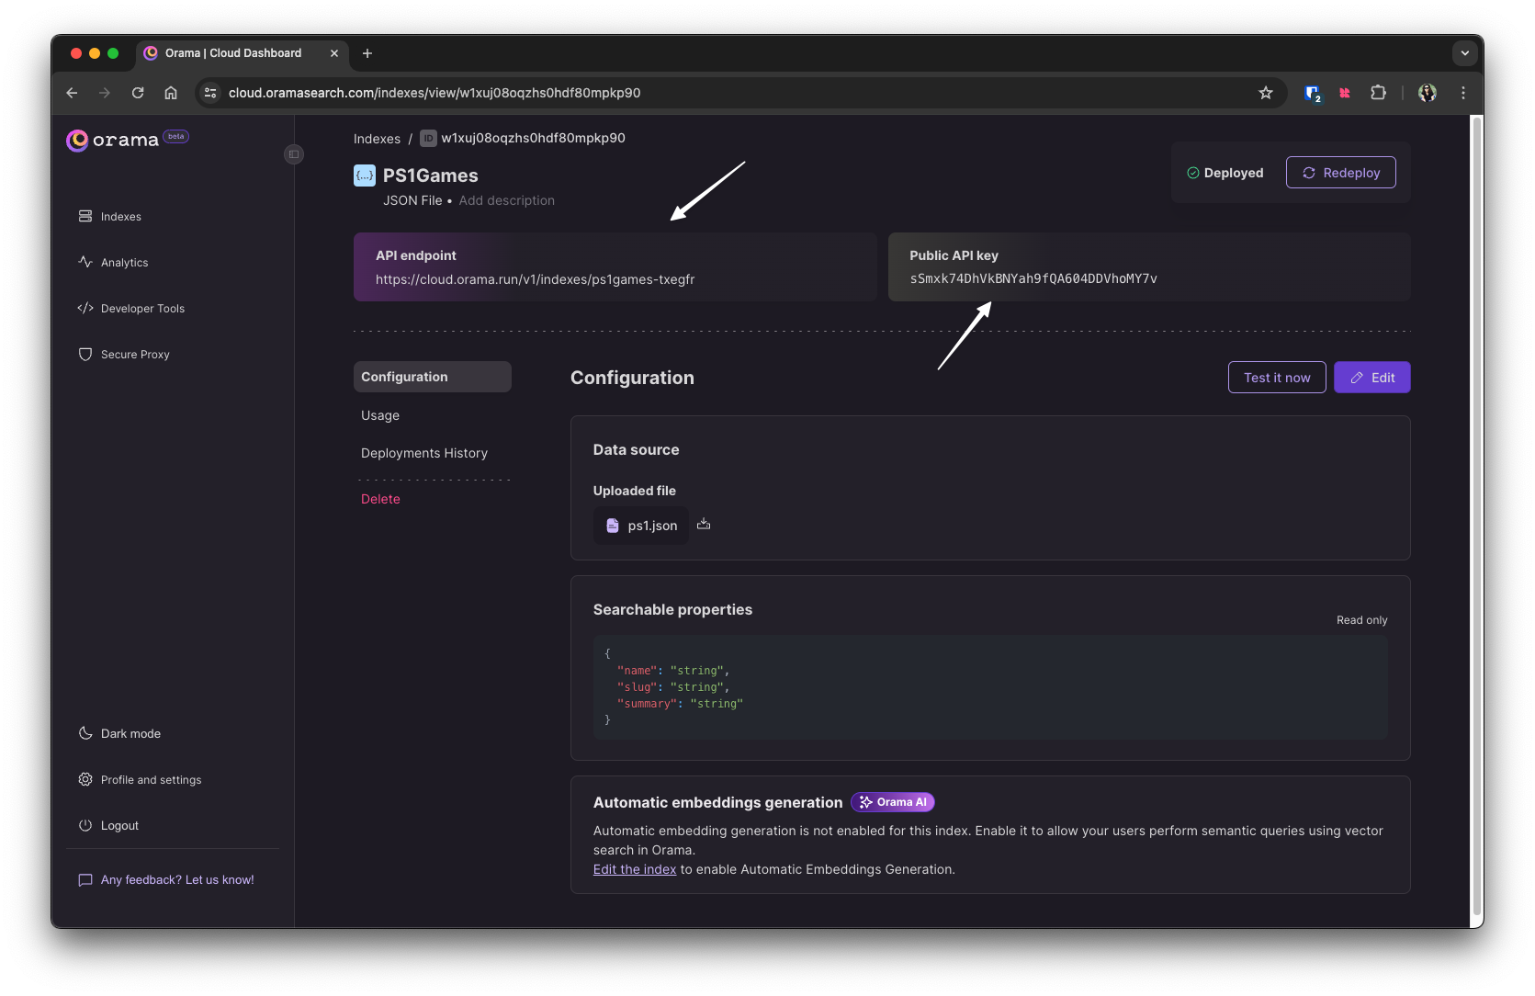Open the Bitwarden extension icon
The image size is (1535, 996).
click(1313, 93)
